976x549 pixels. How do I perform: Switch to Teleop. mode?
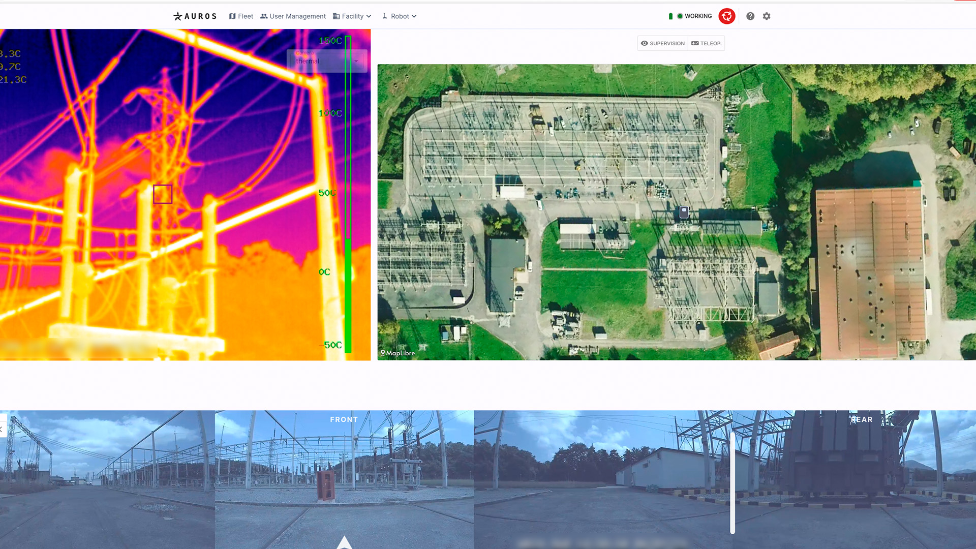(706, 43)
